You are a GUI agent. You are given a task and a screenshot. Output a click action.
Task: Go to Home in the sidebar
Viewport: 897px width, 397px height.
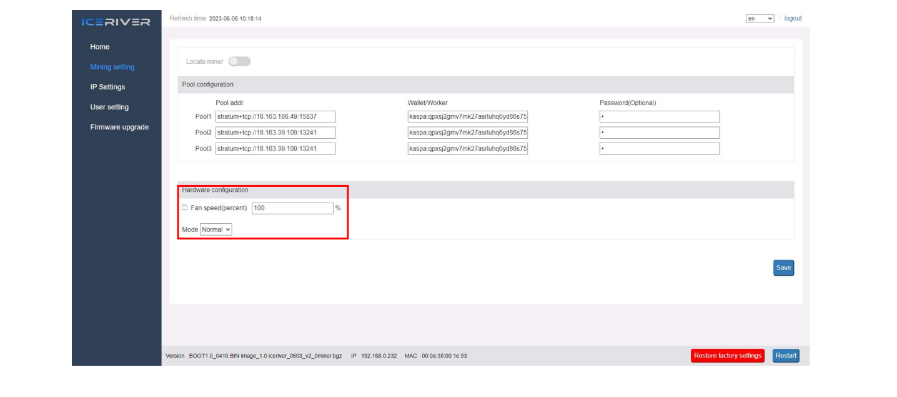point(99,47)
